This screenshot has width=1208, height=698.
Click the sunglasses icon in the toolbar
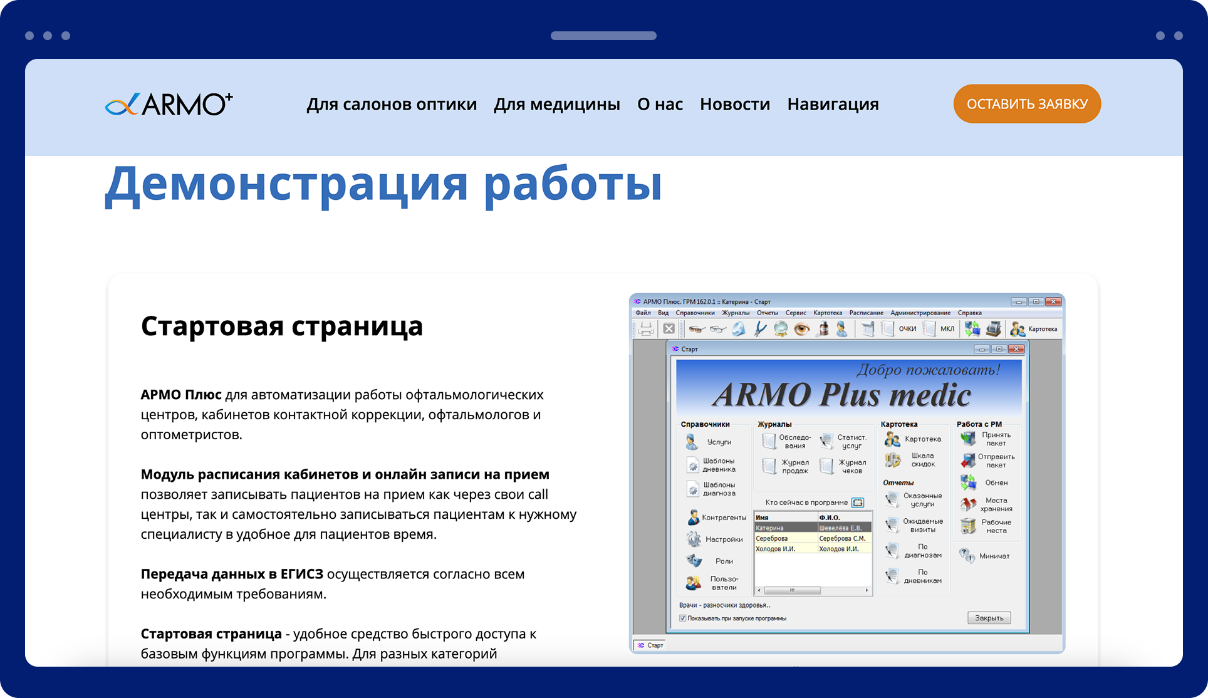point(696,329)
